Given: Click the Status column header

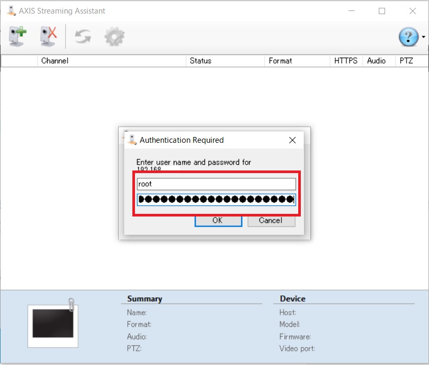Looking at the screenshot, I should click(225, 61).
